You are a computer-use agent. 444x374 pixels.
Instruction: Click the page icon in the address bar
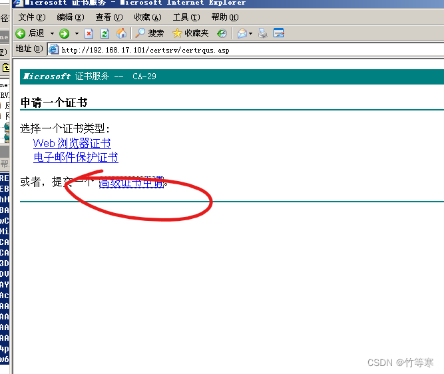53,50
